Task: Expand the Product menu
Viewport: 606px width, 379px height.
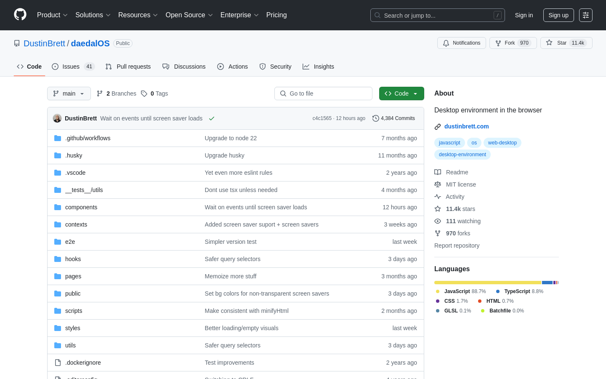Action: 52,15
